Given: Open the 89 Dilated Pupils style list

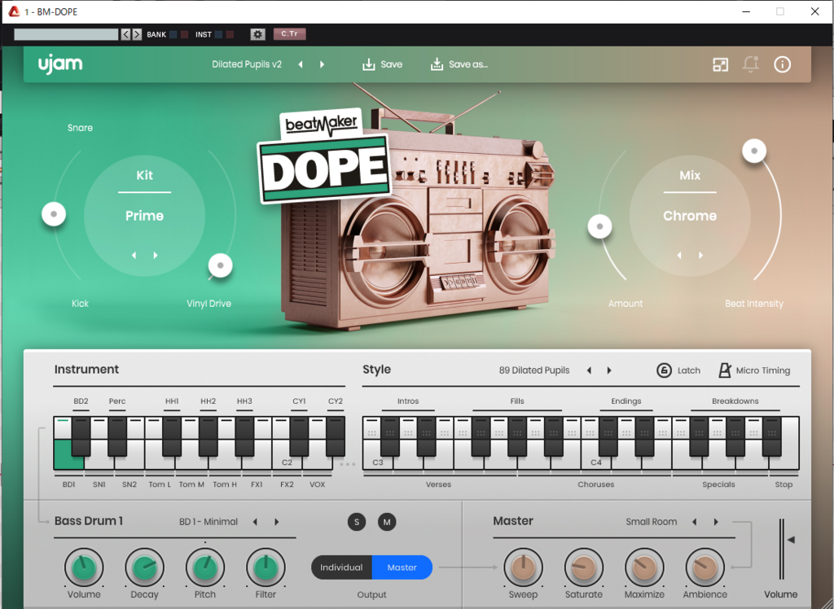Looking at the screenshot, I should click(x=534, y=370).
